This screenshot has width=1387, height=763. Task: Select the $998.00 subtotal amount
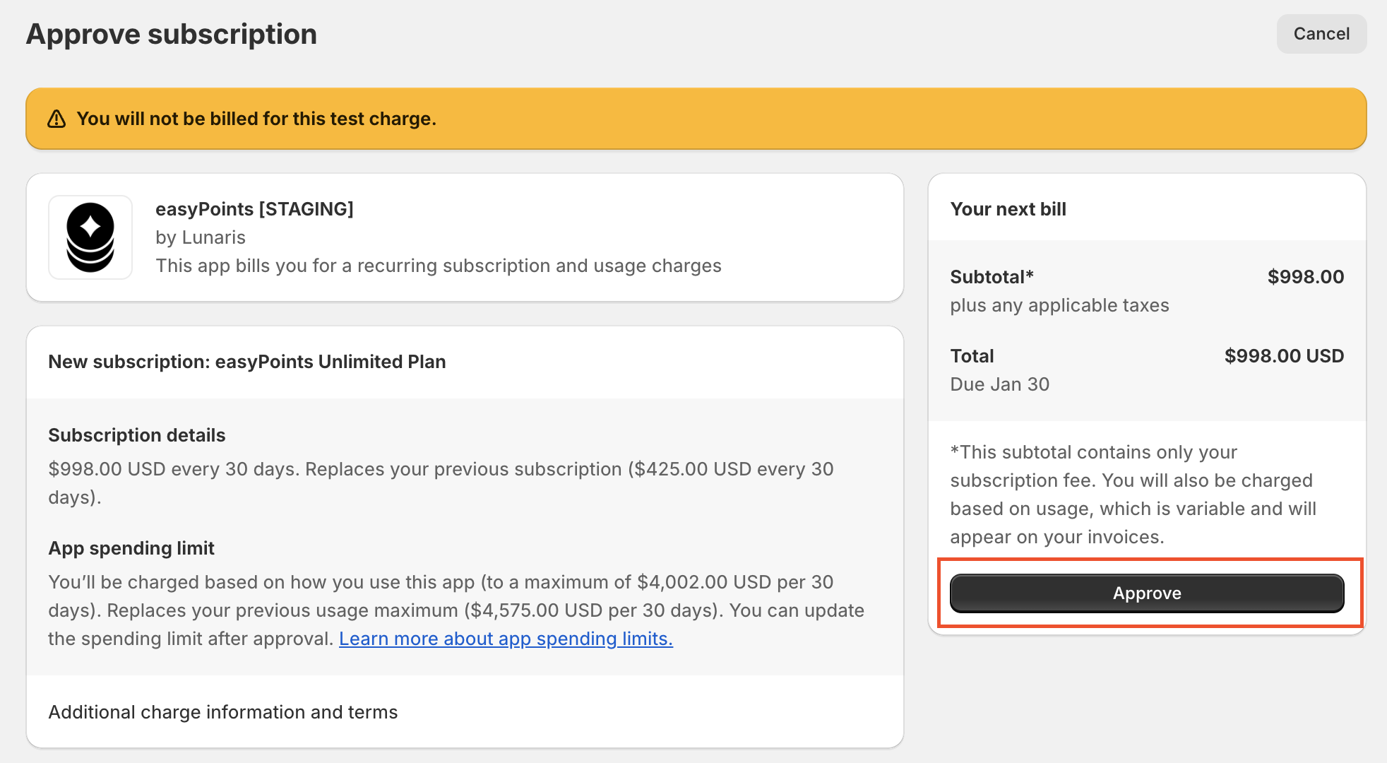(x=1305, y=277)
